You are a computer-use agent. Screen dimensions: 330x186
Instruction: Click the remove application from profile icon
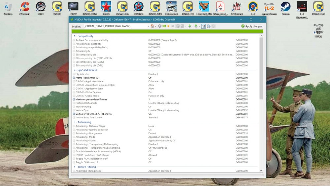[x=182, y=26]
